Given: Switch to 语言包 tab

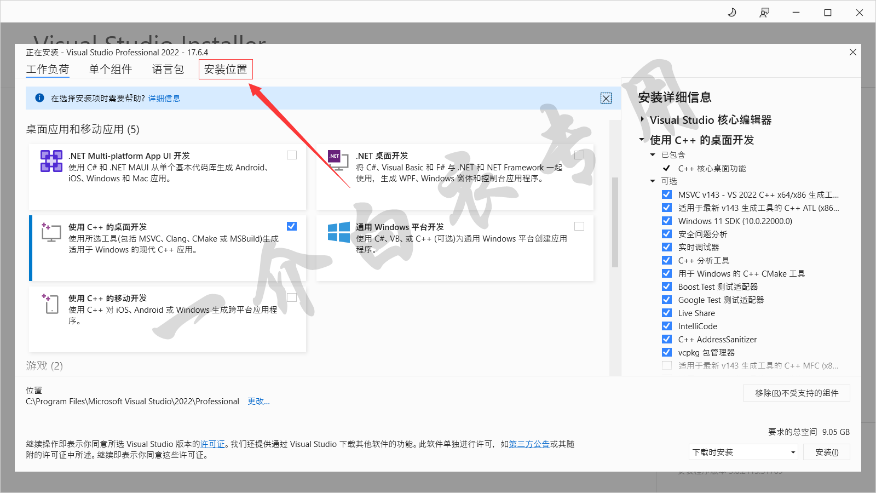Looking at the screenshot, I should (x=168, y=70).
